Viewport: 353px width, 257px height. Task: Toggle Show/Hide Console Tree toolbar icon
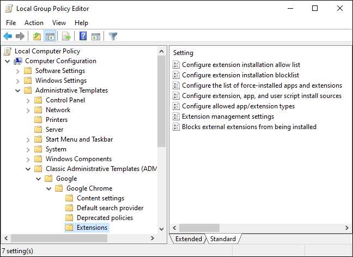pos(50,36)
